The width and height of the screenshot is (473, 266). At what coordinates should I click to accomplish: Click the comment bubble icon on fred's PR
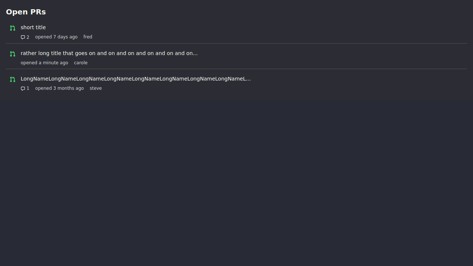[x=23, y=37]
